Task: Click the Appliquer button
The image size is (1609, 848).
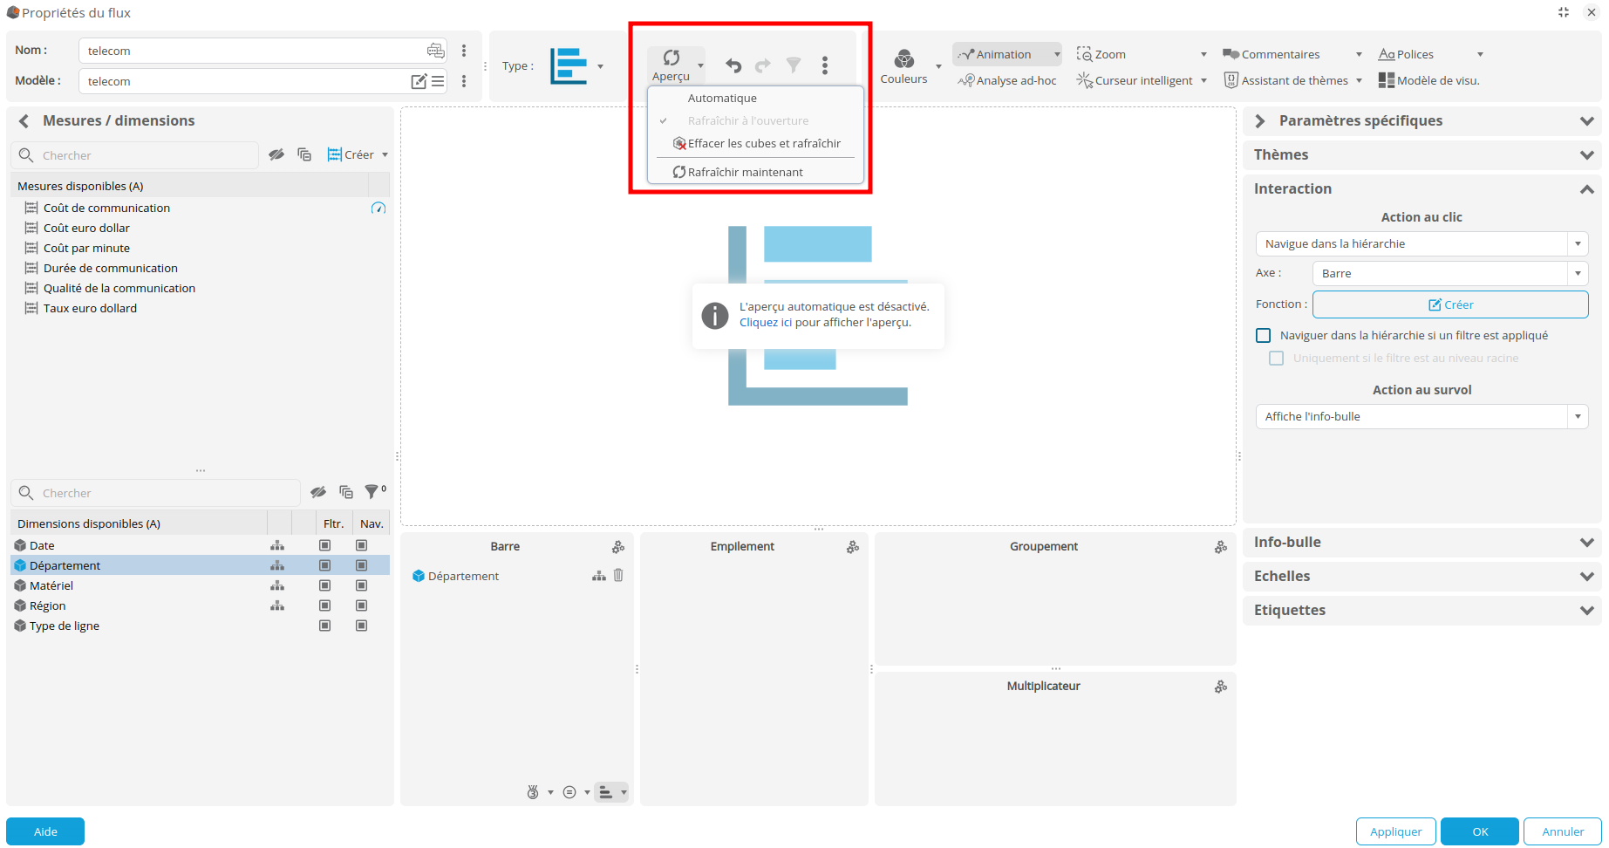Action: 1395,831
